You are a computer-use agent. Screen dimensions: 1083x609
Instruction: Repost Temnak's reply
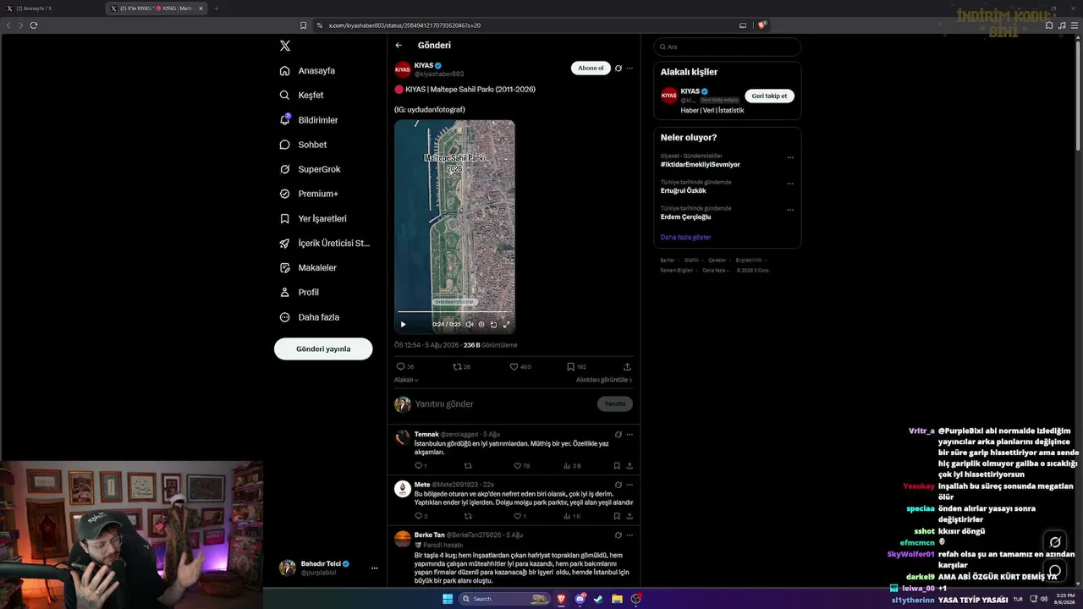(x=468, y=466)
